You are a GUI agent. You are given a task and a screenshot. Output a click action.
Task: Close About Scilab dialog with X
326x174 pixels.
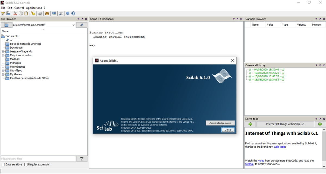click(x=233, y=61)
